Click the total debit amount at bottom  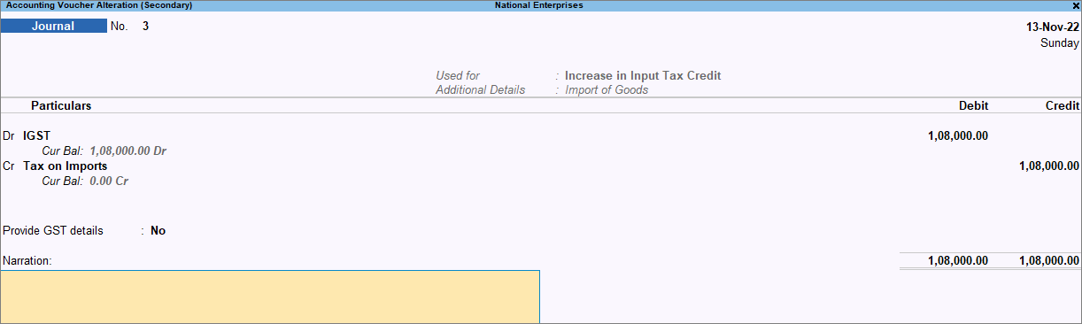[x=958, y=261]
